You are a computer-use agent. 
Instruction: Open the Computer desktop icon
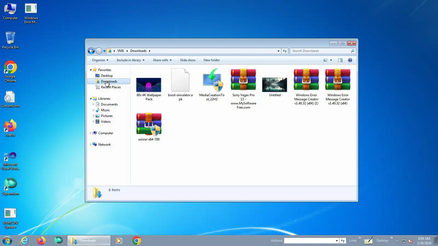point(10,11)
